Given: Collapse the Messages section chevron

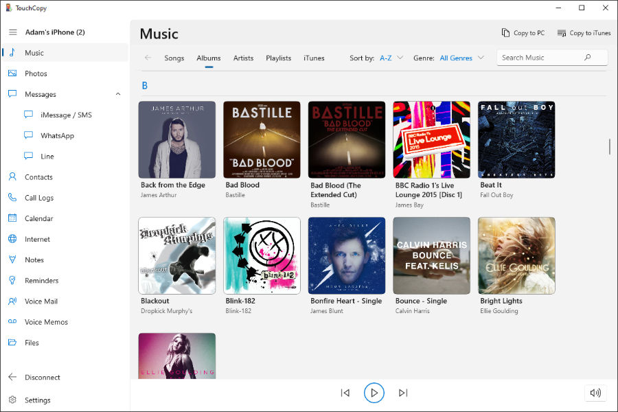Looking at the screenshot, I should point(117,94).
